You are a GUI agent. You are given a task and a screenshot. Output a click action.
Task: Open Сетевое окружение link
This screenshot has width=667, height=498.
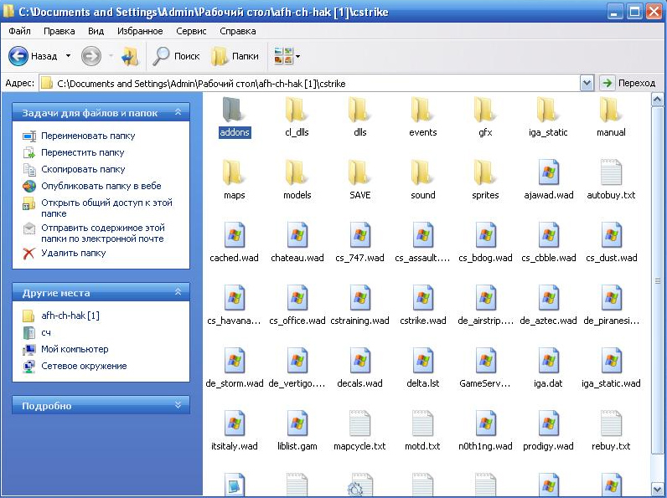pos(84,366)
